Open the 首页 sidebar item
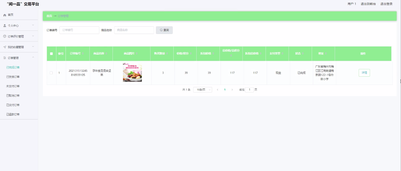 tap(19, 15)
